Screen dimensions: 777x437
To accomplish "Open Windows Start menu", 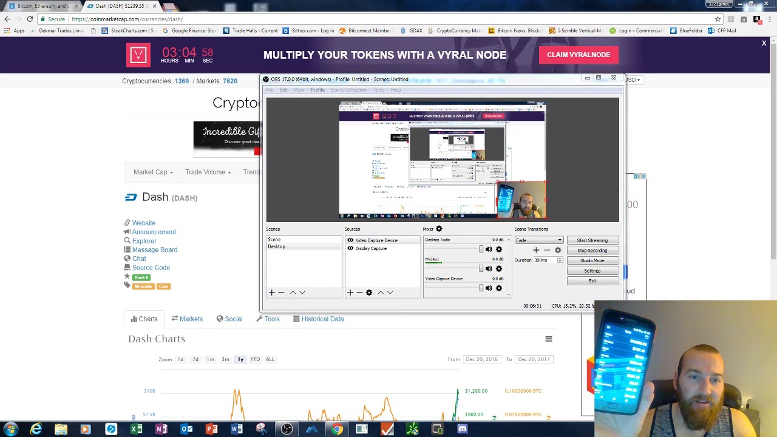I will coord(10,429).
